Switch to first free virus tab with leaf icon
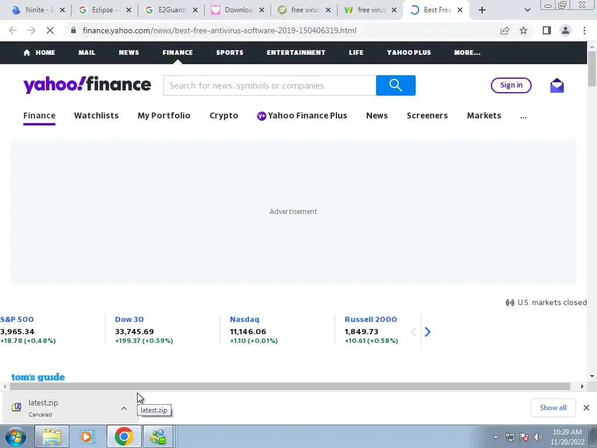This screenshot has height=448, width=597. (303, 10)
